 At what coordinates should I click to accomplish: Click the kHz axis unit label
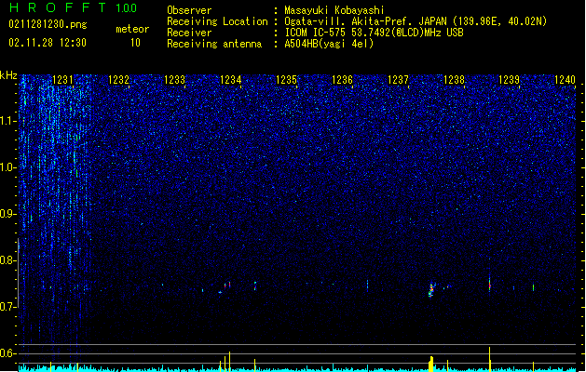pos(8,75)
